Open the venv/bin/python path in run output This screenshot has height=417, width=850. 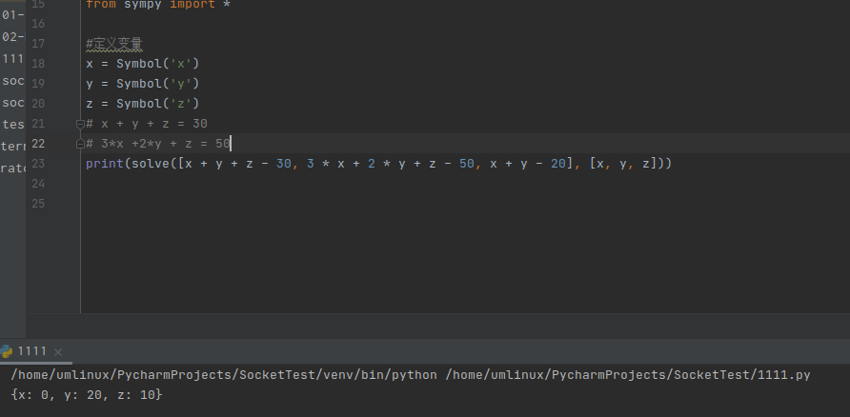coord(224,375)
